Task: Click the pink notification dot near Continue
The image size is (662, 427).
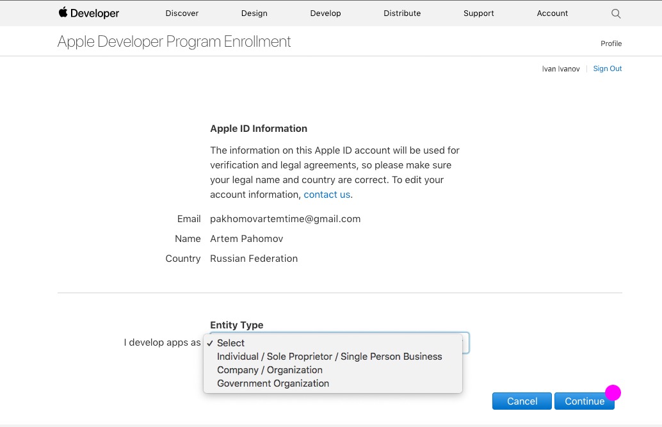Action: click(x=613, y=392)
